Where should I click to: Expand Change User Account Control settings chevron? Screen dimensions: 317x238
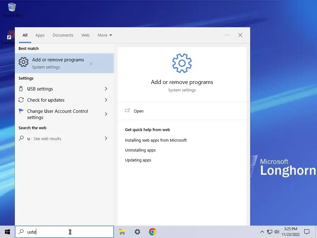pos(106,114)
